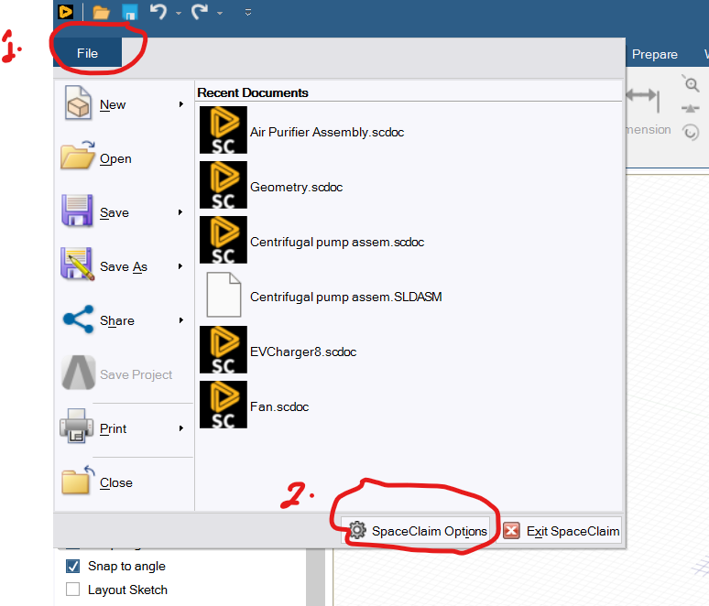The height and width of the screenshot is (606, 709).
Task: Switch to the Prepare ribbon tab
Action: click(x=654, y=54)
